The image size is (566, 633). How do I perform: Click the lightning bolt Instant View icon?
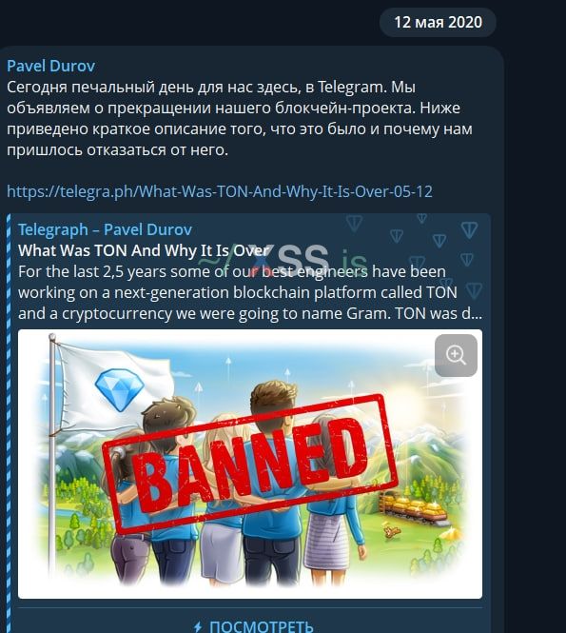coord(198,627)
